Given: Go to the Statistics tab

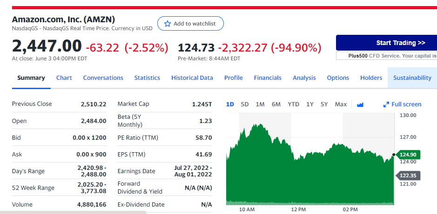Looking at the screenshot, I should coord(147,78).
